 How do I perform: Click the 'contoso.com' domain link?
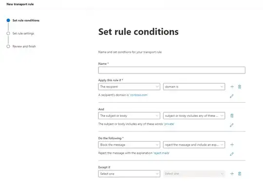(139, 95)
